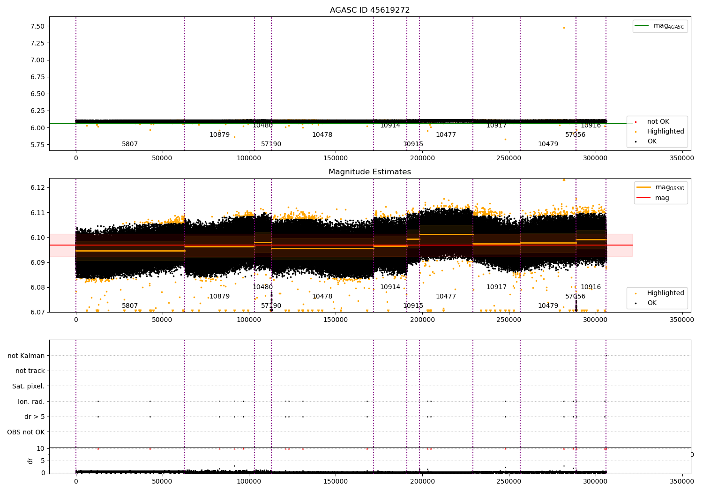Click obsid label 10917 in Magnitude Estimates plot
703x492 pixels.
click(x=496, y=287)
